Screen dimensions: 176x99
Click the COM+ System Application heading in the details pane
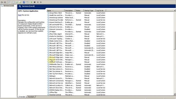pyautogui.click(x=28, y=11)
